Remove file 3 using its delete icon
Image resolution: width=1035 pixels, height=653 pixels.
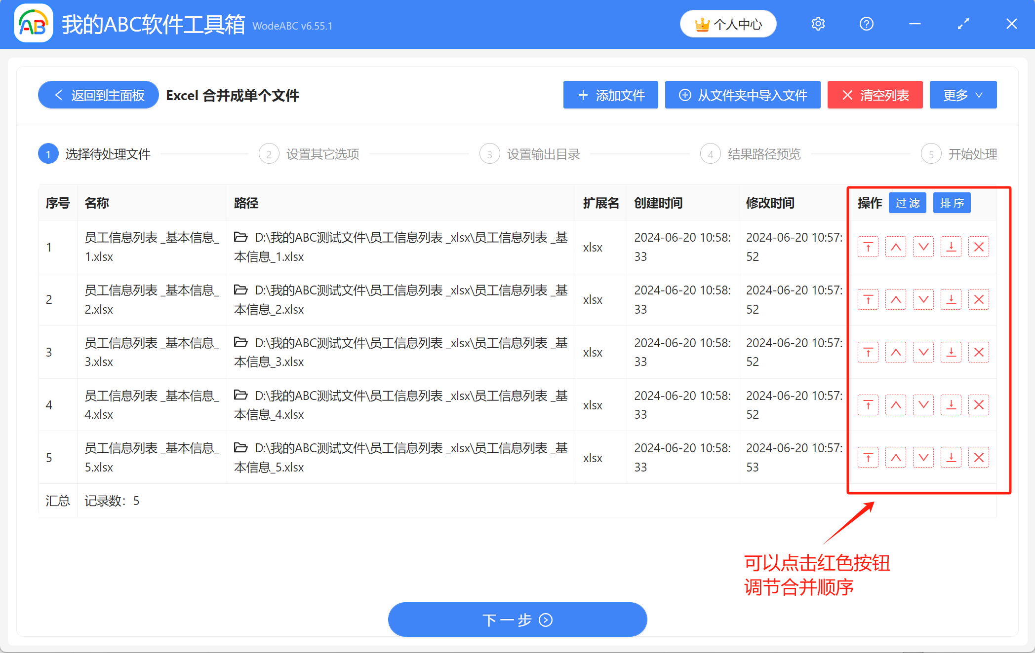tap(978, 352)
